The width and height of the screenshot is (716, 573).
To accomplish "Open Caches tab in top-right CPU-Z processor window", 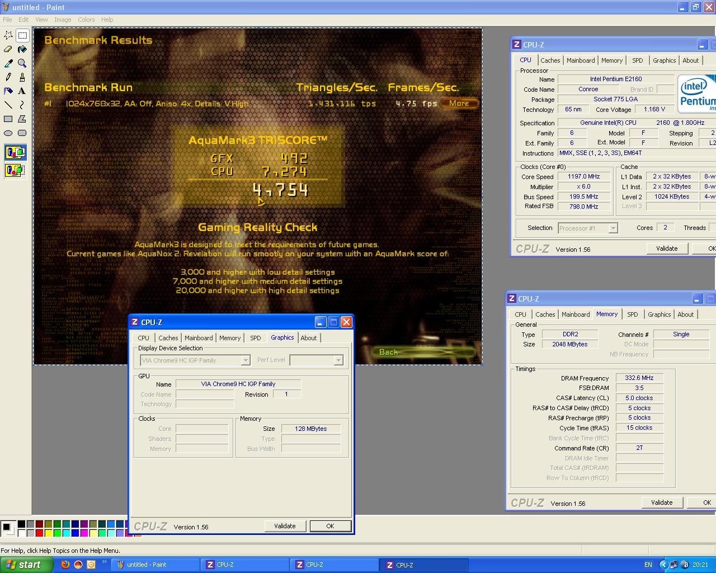I will [x=550, y=60].
